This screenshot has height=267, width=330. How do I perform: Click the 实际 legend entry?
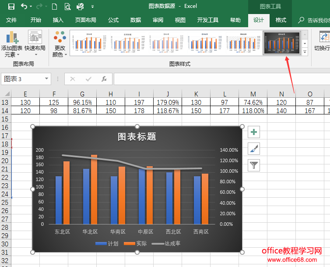pyautogui.click(x=135, y=244)
